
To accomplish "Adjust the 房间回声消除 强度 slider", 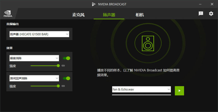I will [45, 86].
